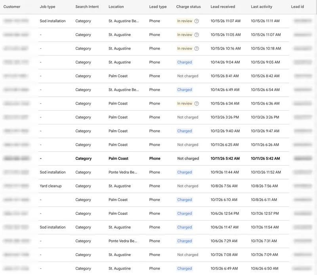Click Not charged status for 10/11/26 6:25 AM
The height and width of the screenshot is (275, 317).
(187, 145)
